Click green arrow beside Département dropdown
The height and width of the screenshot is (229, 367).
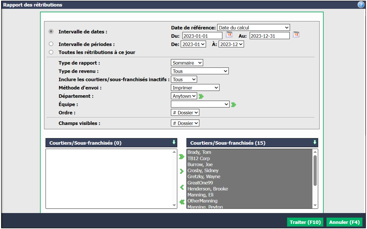pos(201,96)
